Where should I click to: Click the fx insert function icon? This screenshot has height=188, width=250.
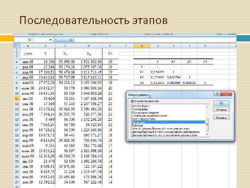click(71, 40)
